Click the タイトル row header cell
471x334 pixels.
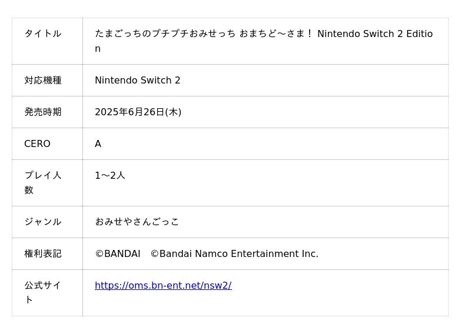(43, 34)
